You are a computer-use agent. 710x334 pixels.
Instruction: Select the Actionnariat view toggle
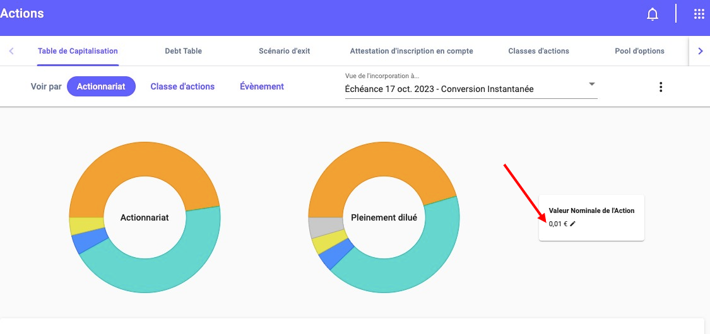click(x=101, y=86)
